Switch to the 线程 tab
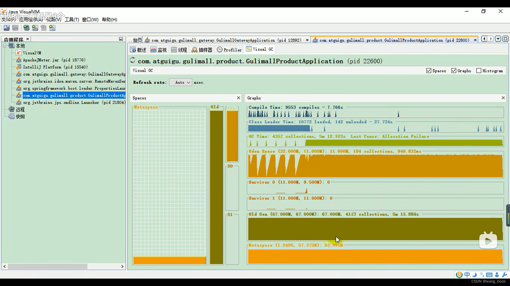Screen dimensions: 510x286 point(179,50)
